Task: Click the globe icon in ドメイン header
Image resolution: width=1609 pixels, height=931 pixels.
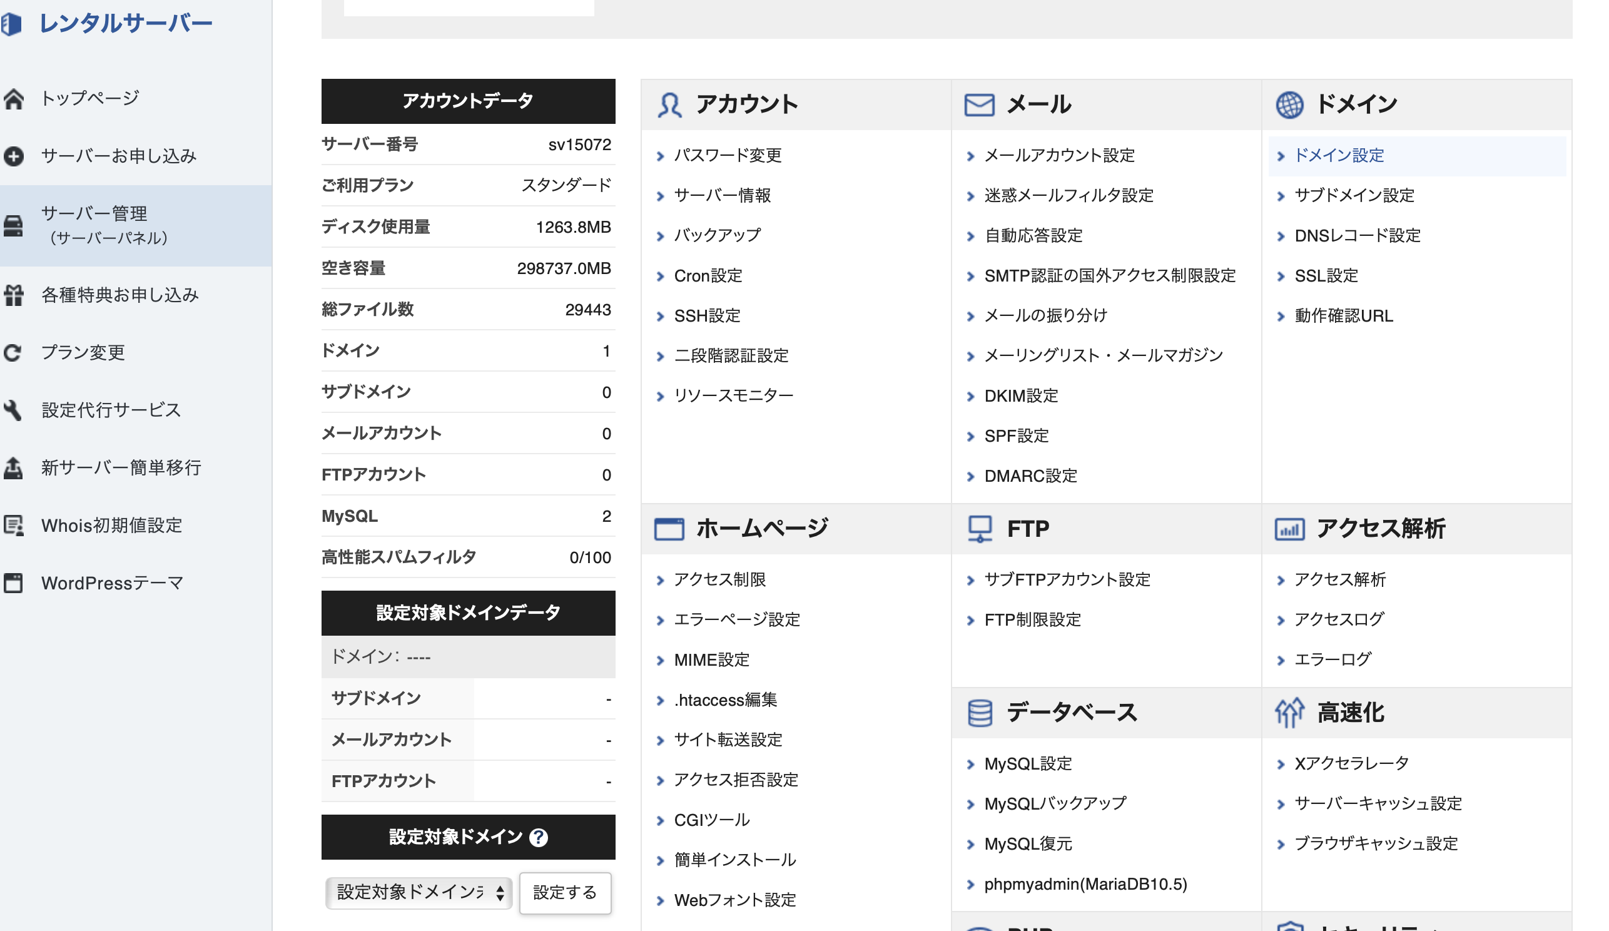Action: pos(1289,104)
